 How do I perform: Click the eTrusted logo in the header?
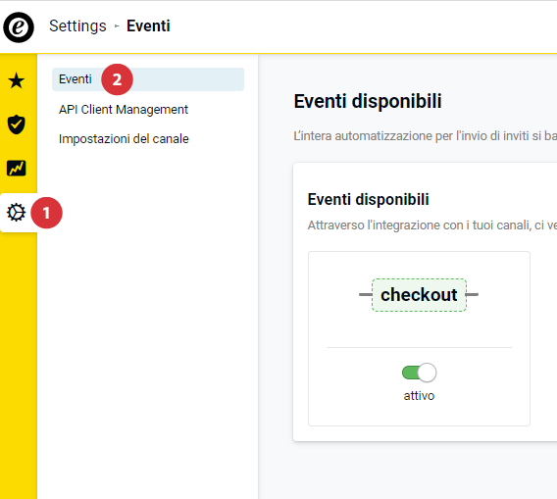(19, 27)
